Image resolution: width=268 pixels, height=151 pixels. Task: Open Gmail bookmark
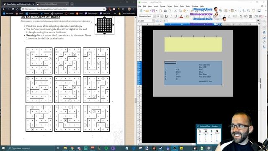tap(20, 13)
